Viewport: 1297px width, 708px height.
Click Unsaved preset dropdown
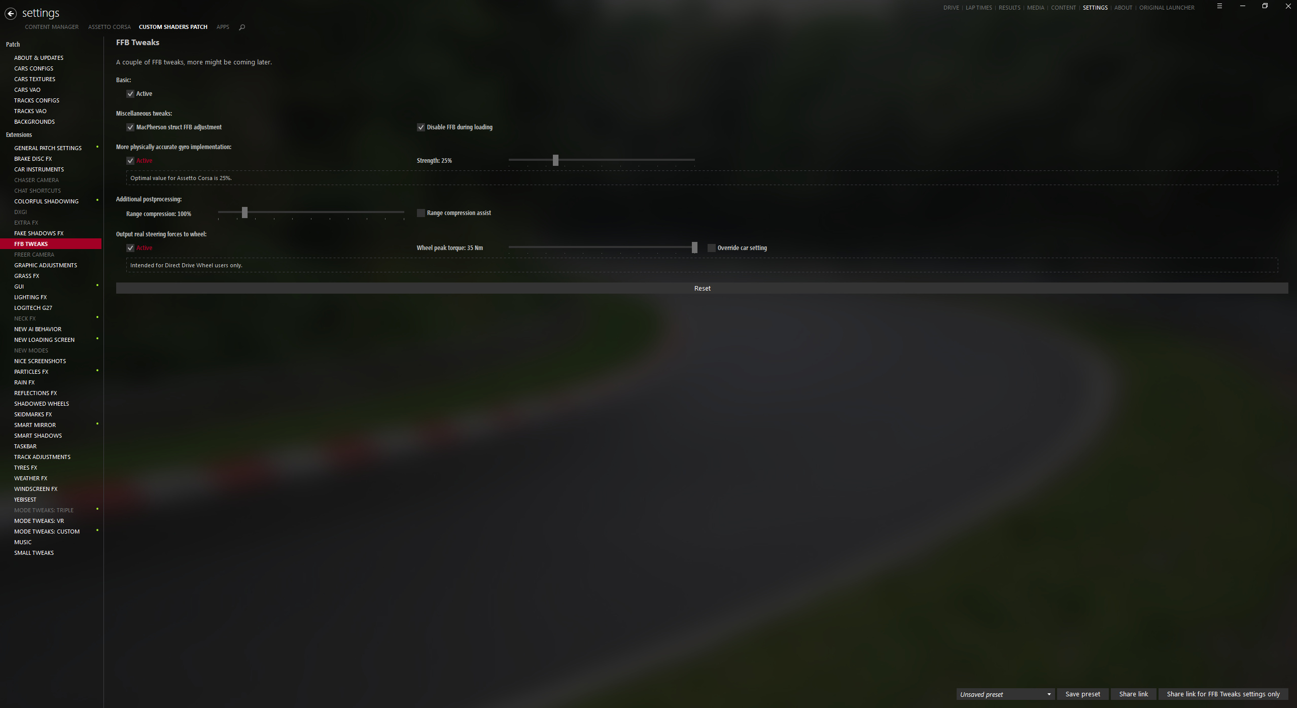click(x=1001, y=693)
